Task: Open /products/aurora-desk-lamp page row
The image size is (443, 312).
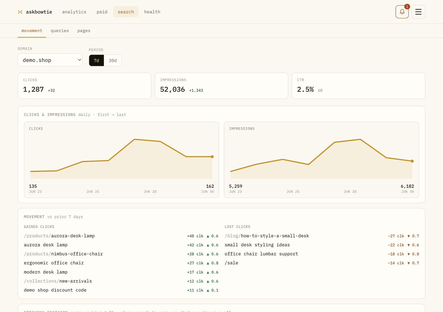Action: click(121, 236)
